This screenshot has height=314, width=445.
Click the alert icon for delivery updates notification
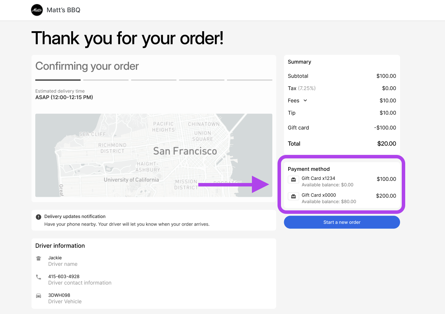38,216
